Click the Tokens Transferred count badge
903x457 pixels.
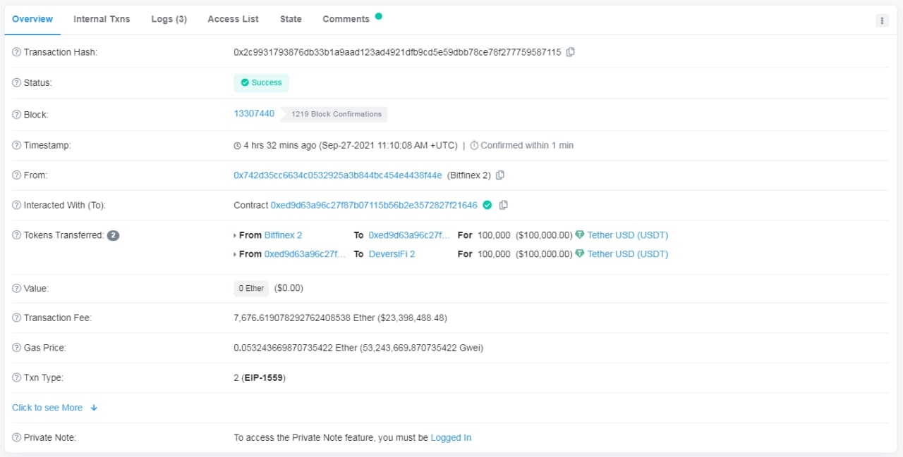[x=113, y=235]
